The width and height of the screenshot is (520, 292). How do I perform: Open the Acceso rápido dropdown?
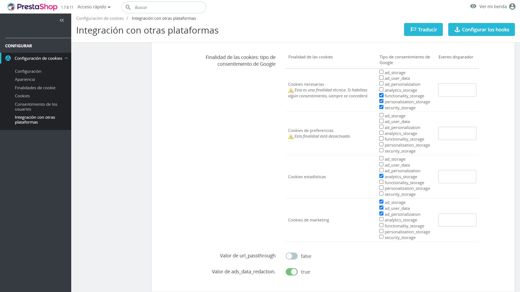pos(94,7)
